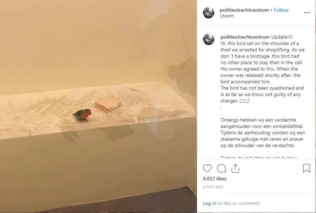View the 4,057 likes list
316x213 pixels.
[215, 179]
